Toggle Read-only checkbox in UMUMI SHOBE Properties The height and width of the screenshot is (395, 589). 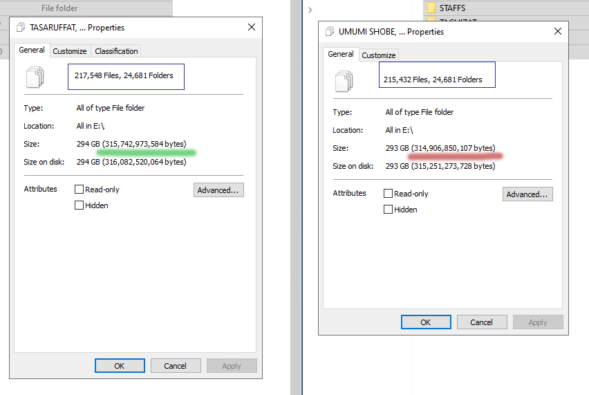click(x=388, y=194)
